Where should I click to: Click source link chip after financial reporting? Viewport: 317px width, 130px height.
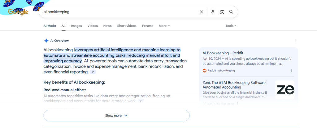tap(93, 72)
